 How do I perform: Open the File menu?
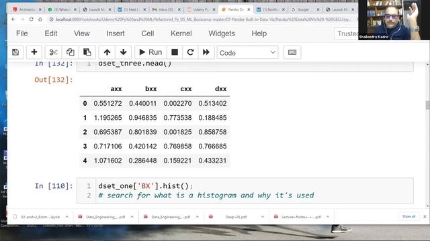tap(22, 33)
